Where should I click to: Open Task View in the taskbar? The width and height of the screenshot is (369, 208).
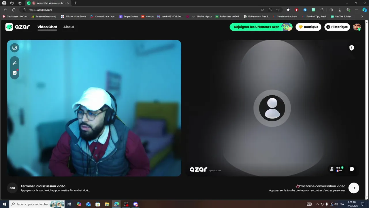[x=69, y=204]
